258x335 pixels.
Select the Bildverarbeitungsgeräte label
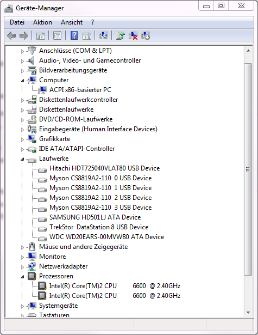(x=73, y=70)
